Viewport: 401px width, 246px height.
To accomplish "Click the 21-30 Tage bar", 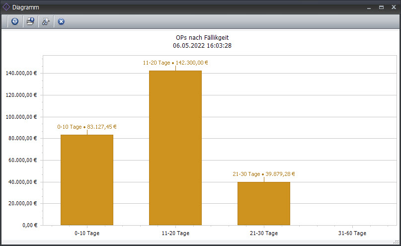I will click(x=264, y=203).
